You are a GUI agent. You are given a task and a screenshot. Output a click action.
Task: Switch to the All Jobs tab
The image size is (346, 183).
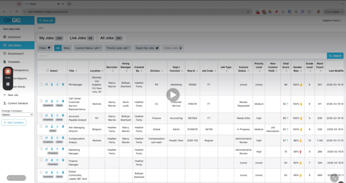(111, 38)
